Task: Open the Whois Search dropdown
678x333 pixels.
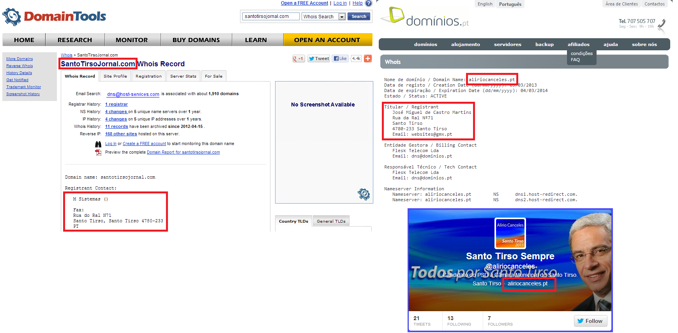Action: (x=342, y=17)
